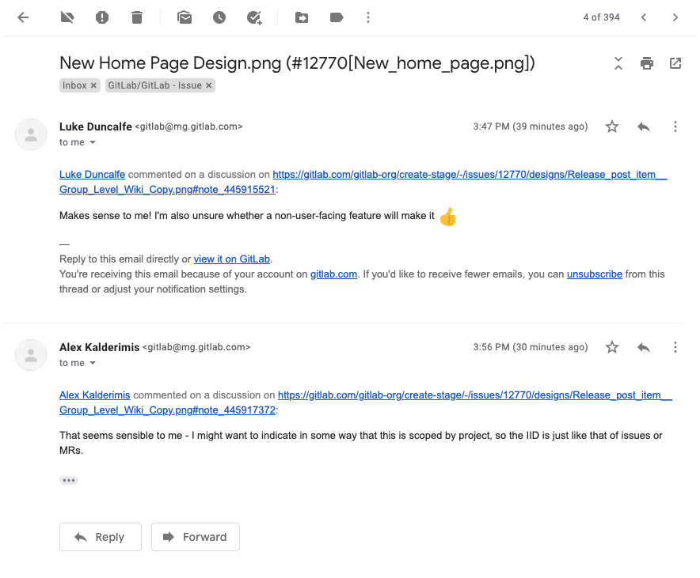Open the Labels icon in the toolbar
The width and height of the screenshot is (700, 578).
pyautogui.click(x=337, y=17)
